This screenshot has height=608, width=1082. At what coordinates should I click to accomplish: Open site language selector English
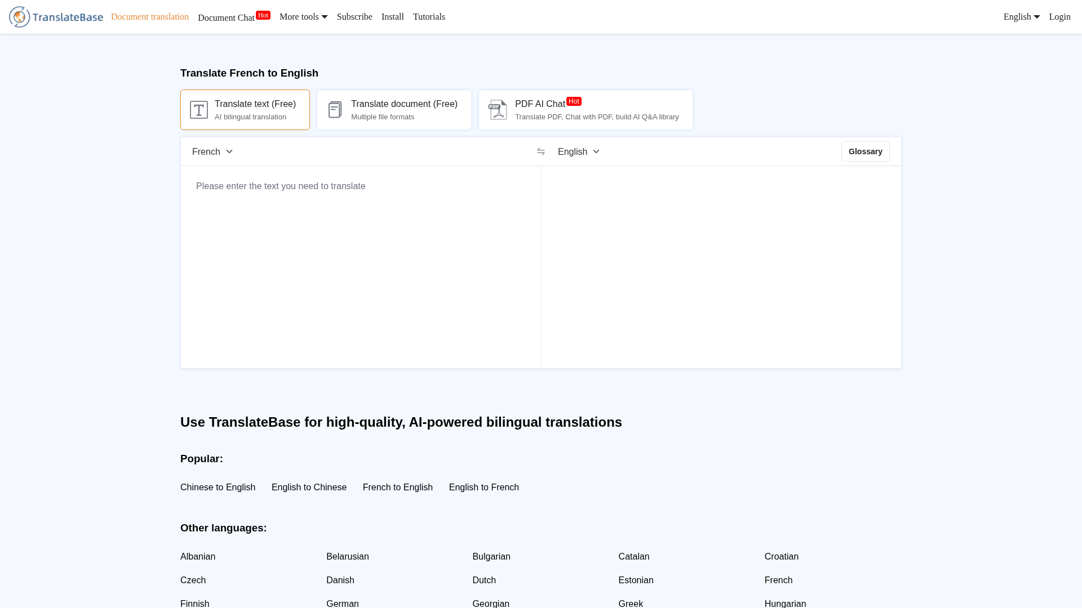click(1021, 17)
